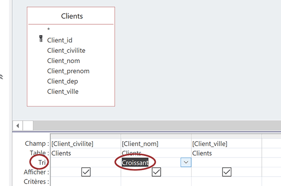Select Client_dep field in Clients table
Screen dimensions: 281x186
pos(62,81)
